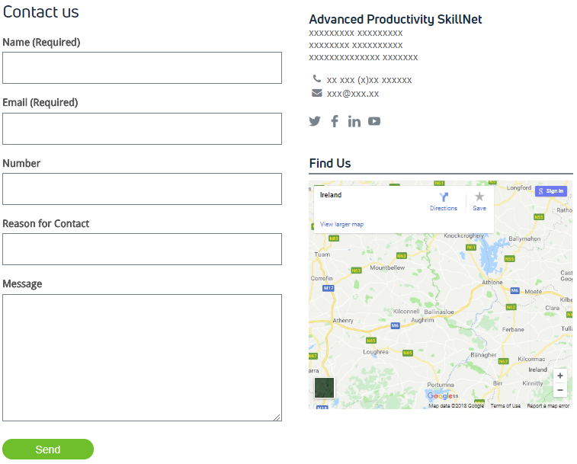
Task: Focus the Name (Required) input field
Action: pyautogui.click(x=142, y=68)
